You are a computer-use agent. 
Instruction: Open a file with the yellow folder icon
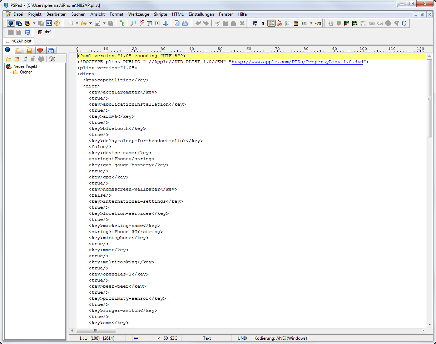[84, 23]
